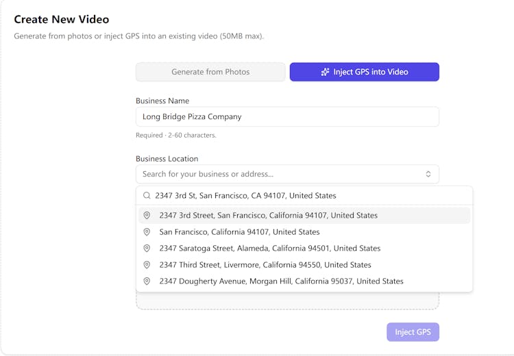Select the Inject GPS into Video tab label
The height and width of the screenshot is (356, 514).
(x=371, y=72)
